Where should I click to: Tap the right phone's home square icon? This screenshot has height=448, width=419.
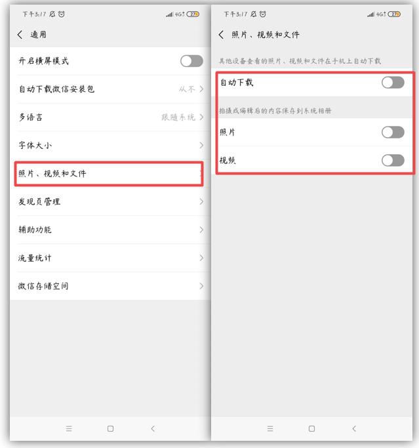pyautogui.click(x=312, y=428)
